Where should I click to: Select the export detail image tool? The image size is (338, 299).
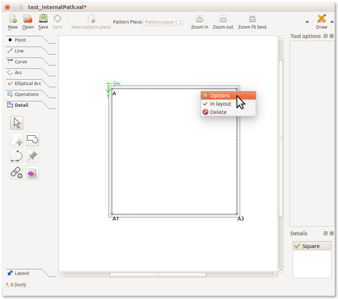tap(32, 173)
